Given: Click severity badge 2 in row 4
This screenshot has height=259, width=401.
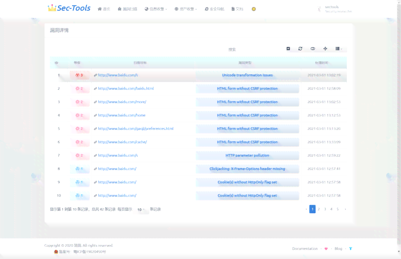Looking at the screenshot, I should coord(79,115).
